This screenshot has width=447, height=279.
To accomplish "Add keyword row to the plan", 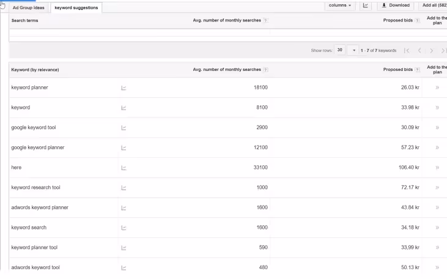I will [437, 108].
